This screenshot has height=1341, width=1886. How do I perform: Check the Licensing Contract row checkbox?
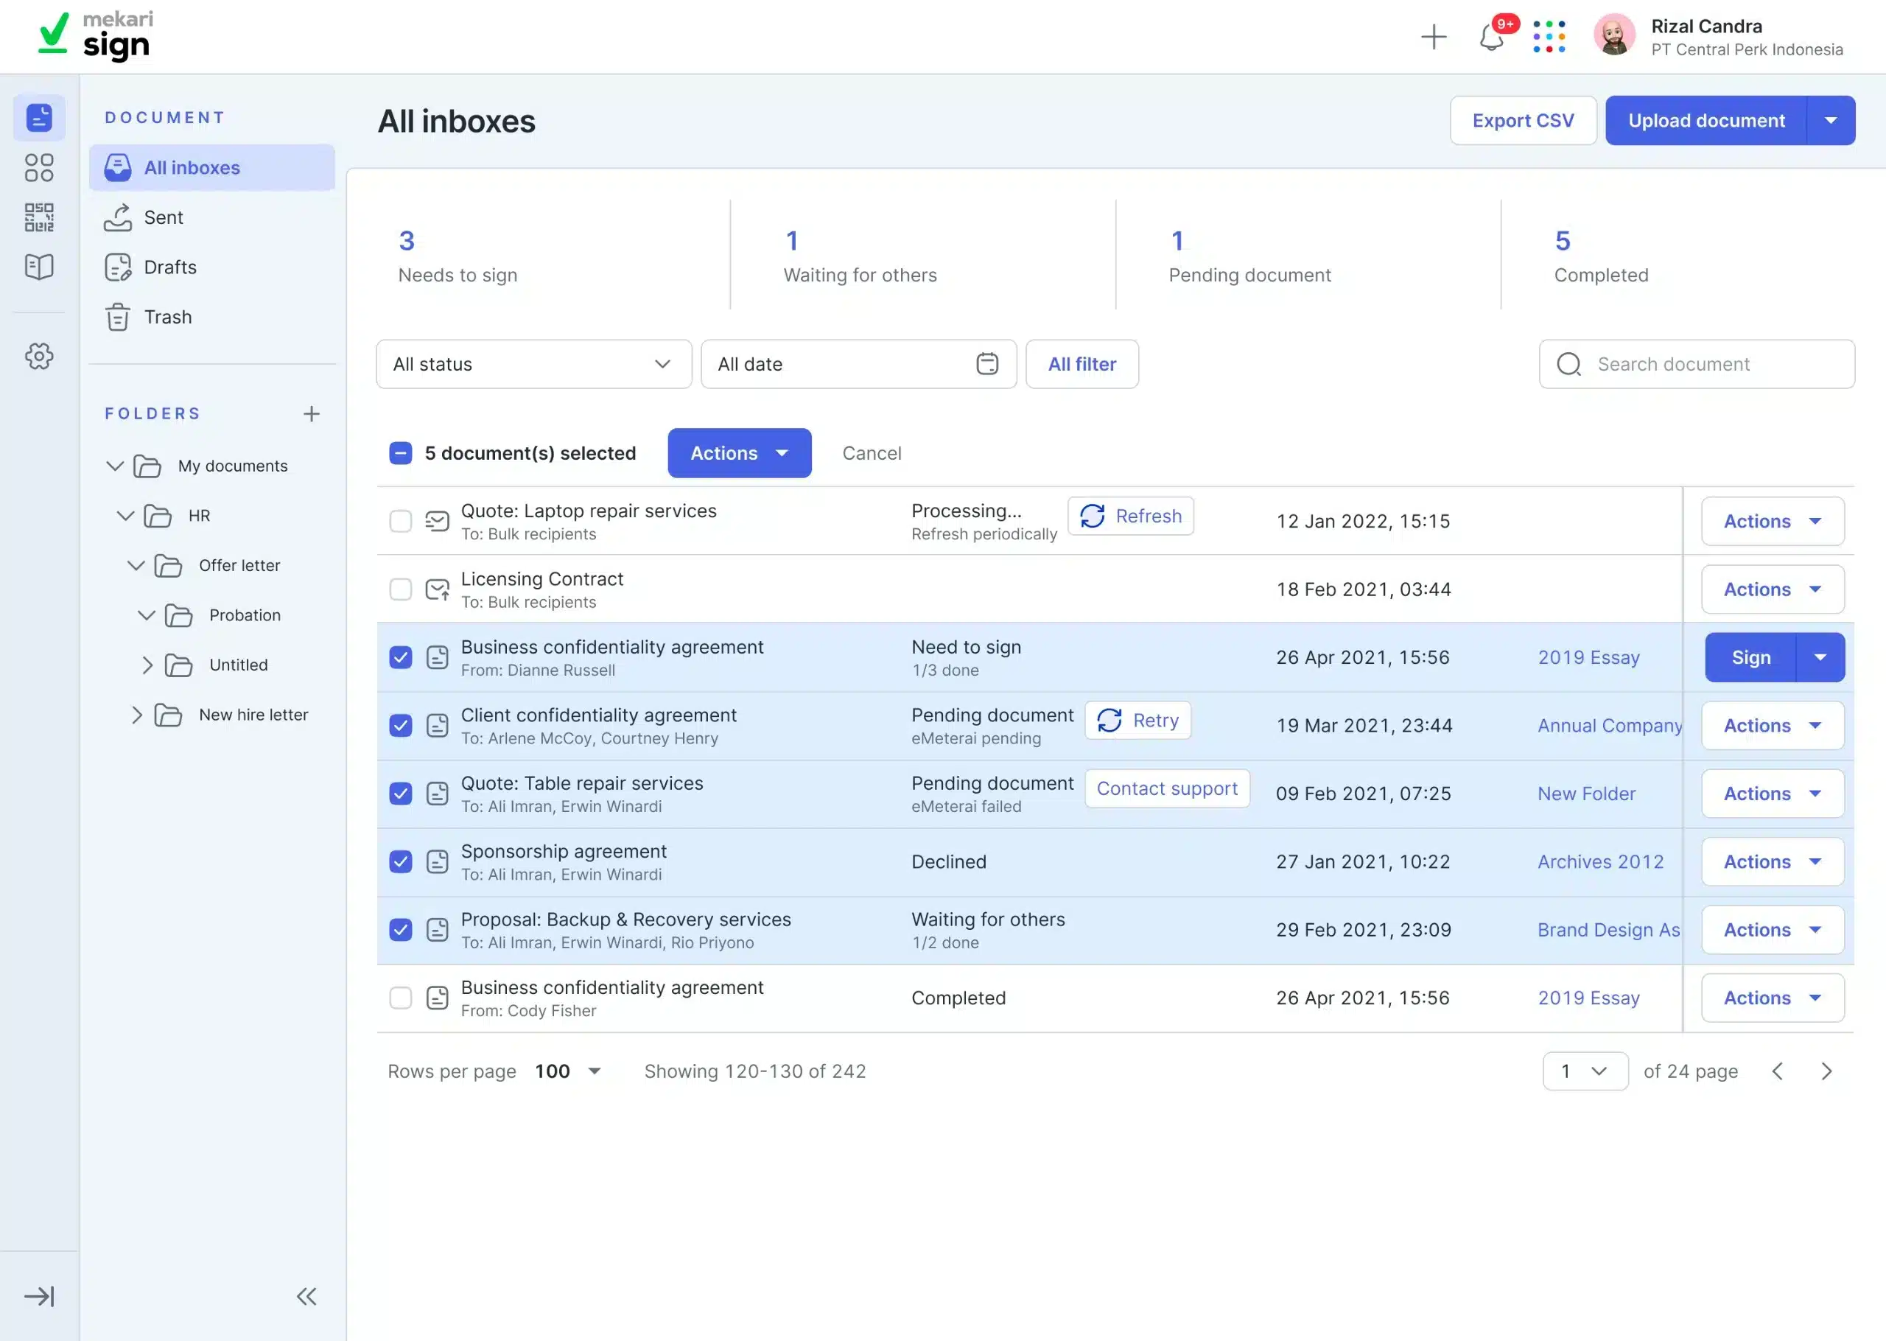click(x=400, y=589)
